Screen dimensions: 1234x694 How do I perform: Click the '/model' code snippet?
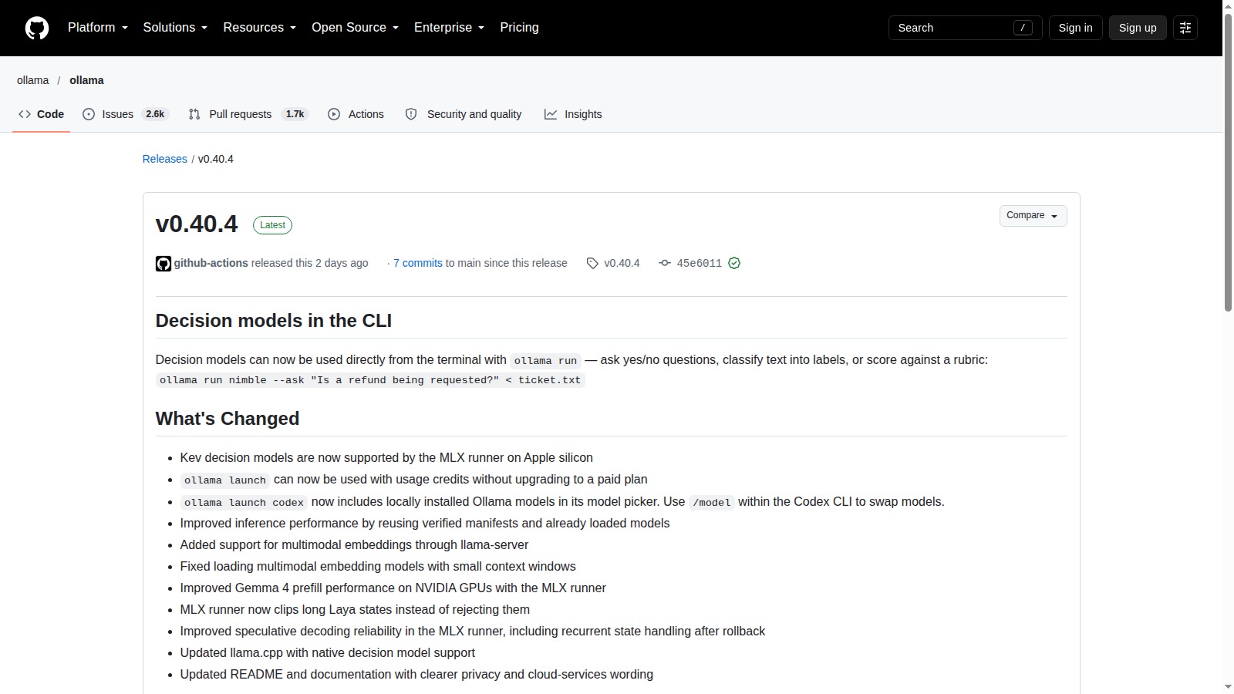tap(711, 503)
